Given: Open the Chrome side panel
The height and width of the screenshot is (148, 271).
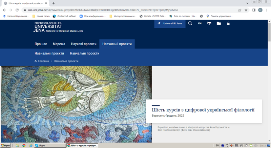Looking at the screenshot, I should tap(254, 10).
